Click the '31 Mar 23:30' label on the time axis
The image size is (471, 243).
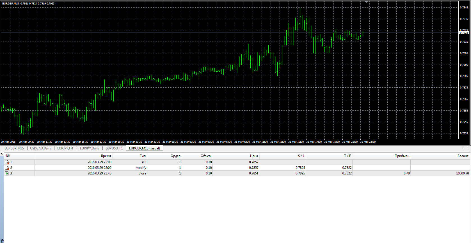pos(368,142)
